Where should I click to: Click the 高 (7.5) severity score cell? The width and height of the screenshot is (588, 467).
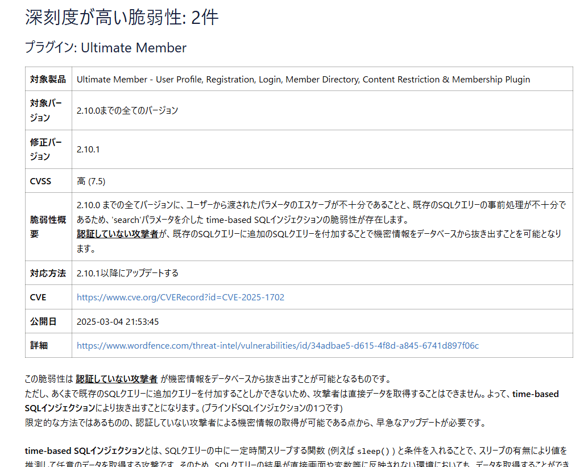(x=90, y=181)
